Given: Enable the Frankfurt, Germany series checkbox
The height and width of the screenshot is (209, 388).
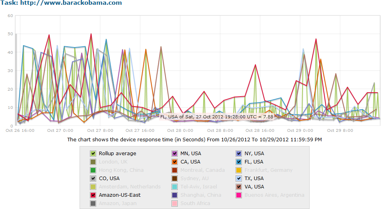Looking at the screenshot, I should point(239,170).
